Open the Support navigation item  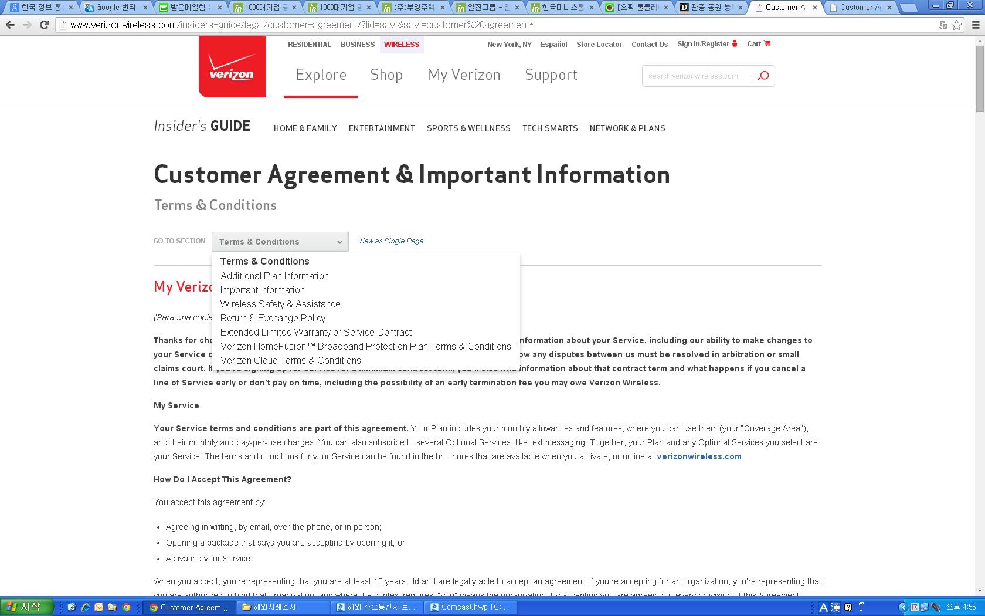tap(551, 75)
